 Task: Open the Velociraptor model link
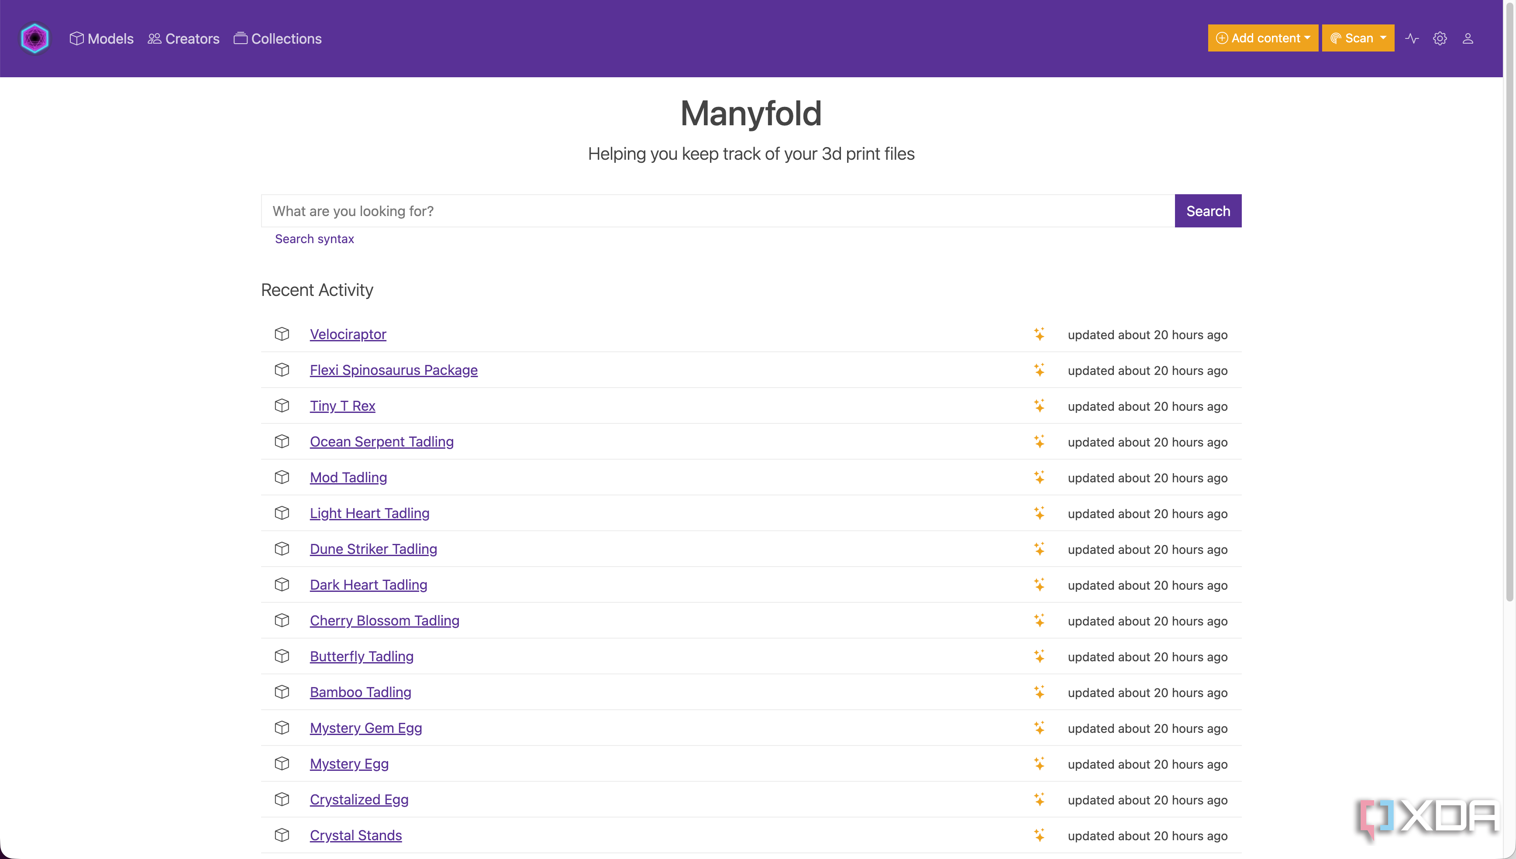coord(348,334)
